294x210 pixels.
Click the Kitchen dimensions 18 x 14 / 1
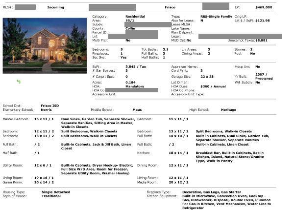tap(178, 153)
